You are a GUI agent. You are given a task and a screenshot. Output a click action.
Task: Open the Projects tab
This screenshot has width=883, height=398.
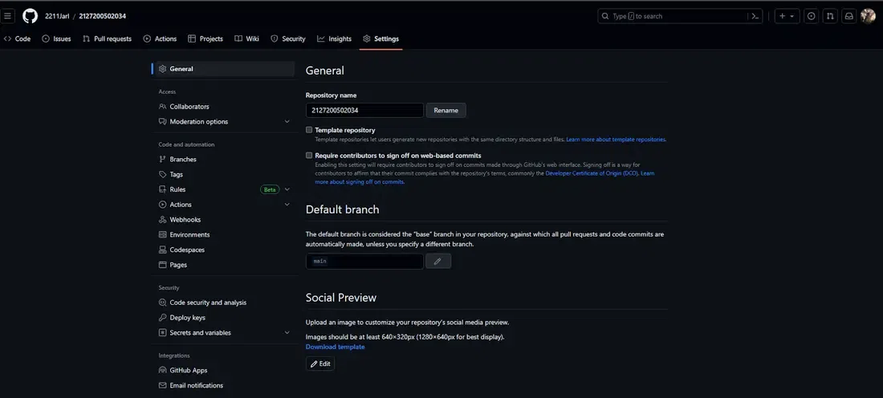coord(205,39)
